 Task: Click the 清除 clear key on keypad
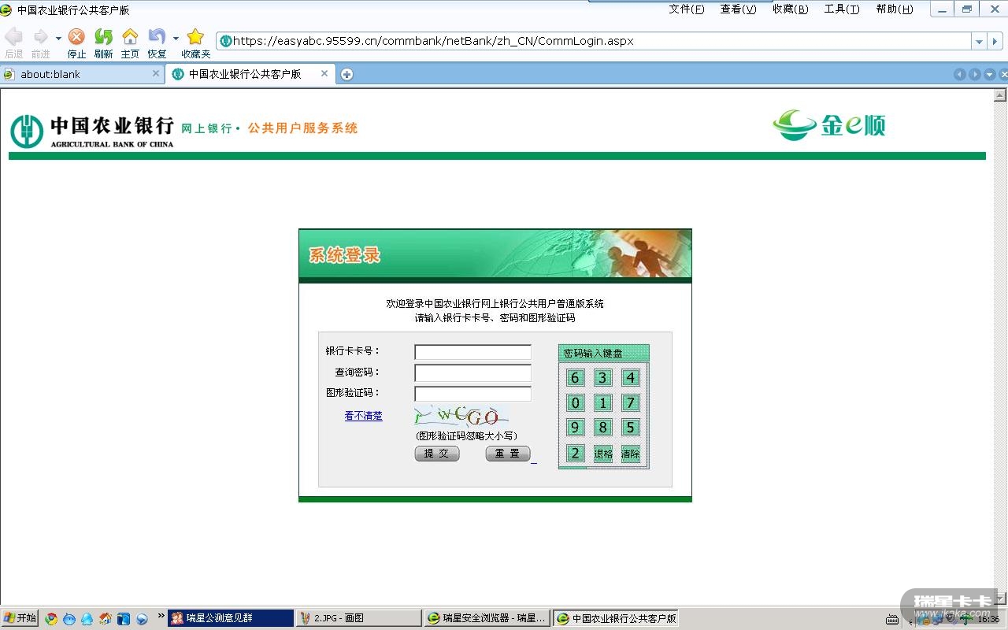pos(630,454)
